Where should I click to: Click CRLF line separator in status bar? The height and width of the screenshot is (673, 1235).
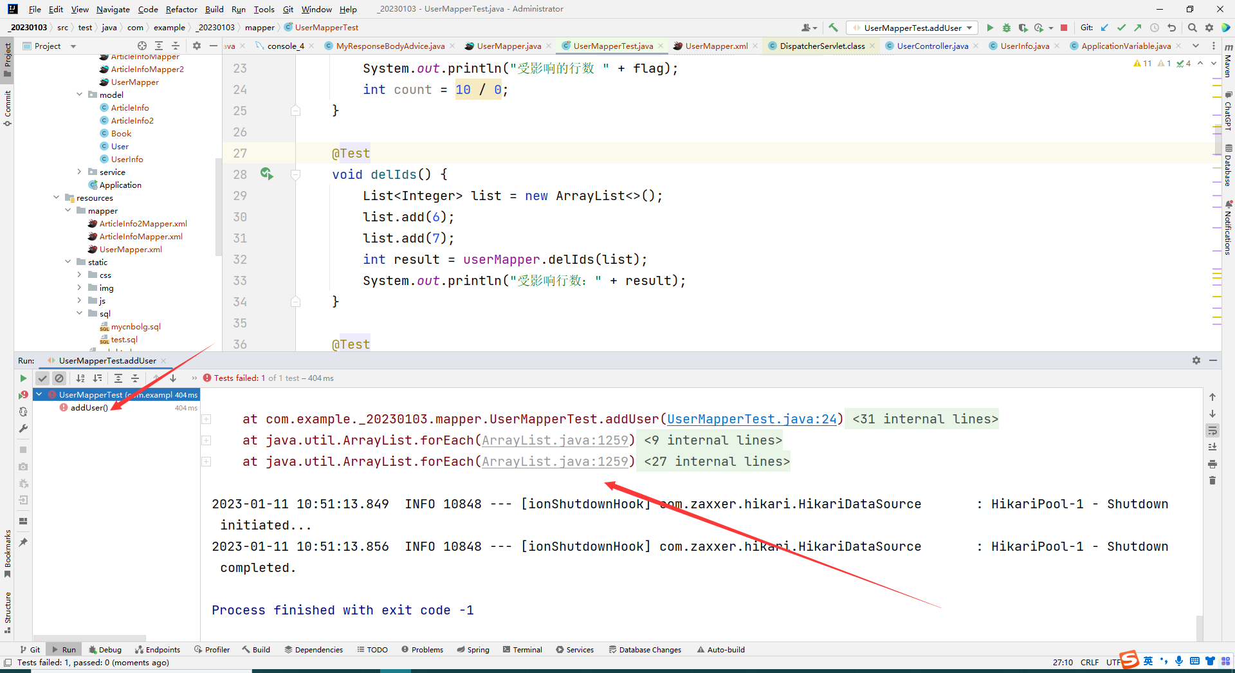(1090, 663)
